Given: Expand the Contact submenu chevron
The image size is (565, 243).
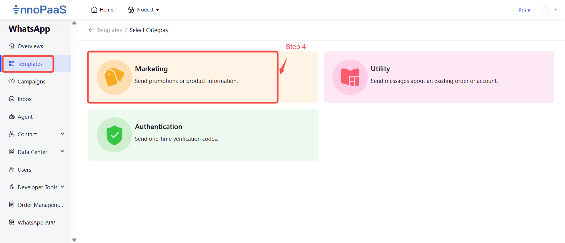Looking at the screenshot, I should [x=62, y=134].
